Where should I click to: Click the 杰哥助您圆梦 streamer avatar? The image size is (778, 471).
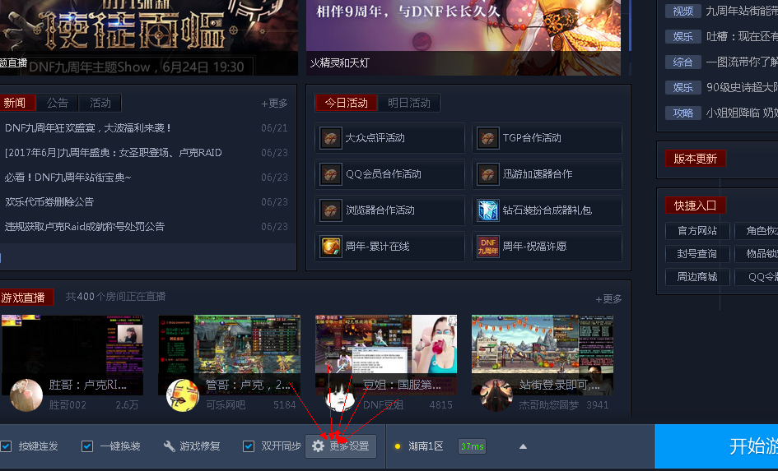coord(496,395)
